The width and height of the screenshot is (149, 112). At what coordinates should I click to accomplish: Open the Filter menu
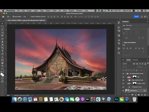click(x=54, y=11)
